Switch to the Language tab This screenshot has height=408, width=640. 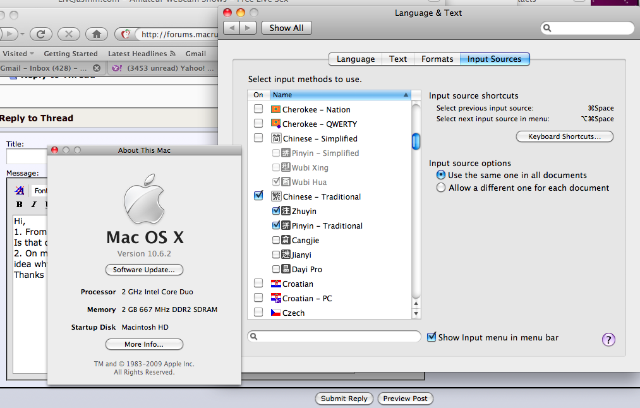(x=356, y=59)
